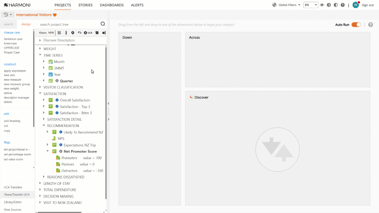The width and height of the screenshot is (379, 213).
Task: Click the Sign out link
Action: coord(368,5)
